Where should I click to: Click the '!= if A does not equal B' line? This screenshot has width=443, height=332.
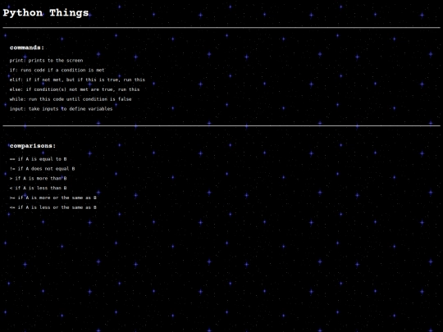(x=42, y=169)
